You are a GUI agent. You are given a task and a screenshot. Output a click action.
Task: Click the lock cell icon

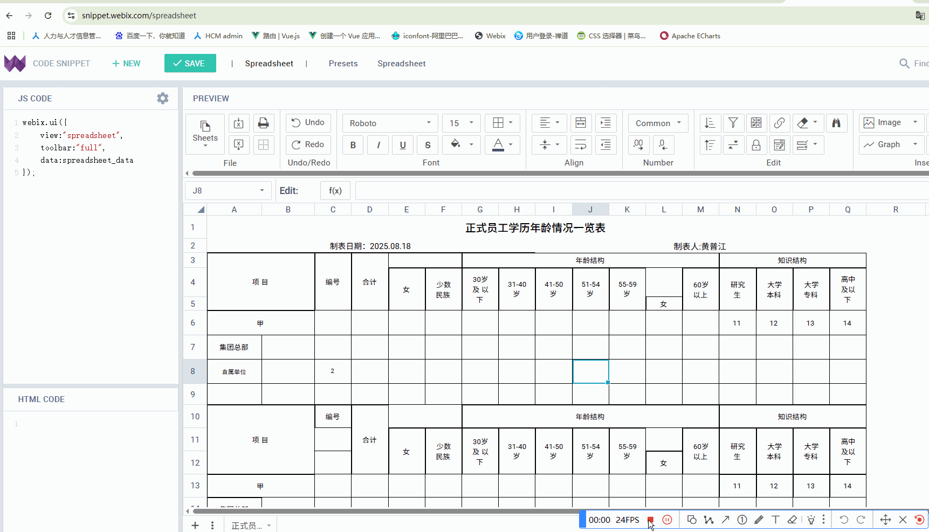coord(756,144)
